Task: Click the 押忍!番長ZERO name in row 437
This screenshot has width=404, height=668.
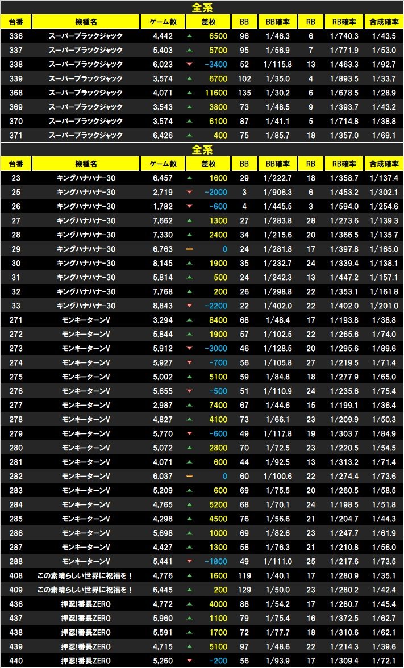Action: (x=86, y=618)
